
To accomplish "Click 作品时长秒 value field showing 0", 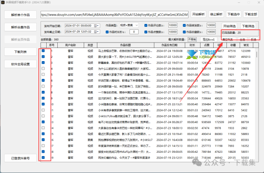I will (x=134, y=32).
